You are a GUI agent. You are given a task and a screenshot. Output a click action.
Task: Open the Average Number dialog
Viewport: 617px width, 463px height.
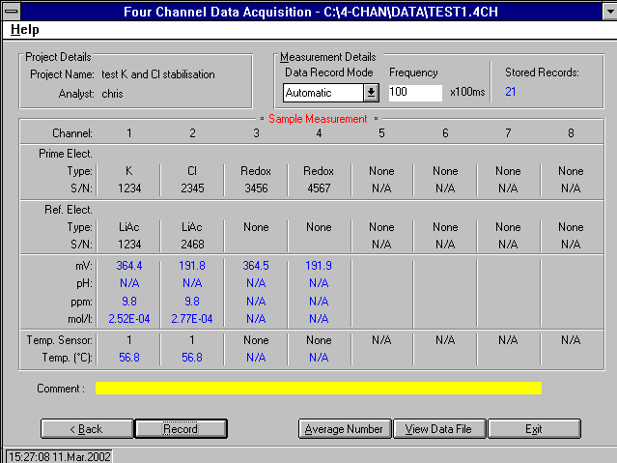(x=345, y=429)
